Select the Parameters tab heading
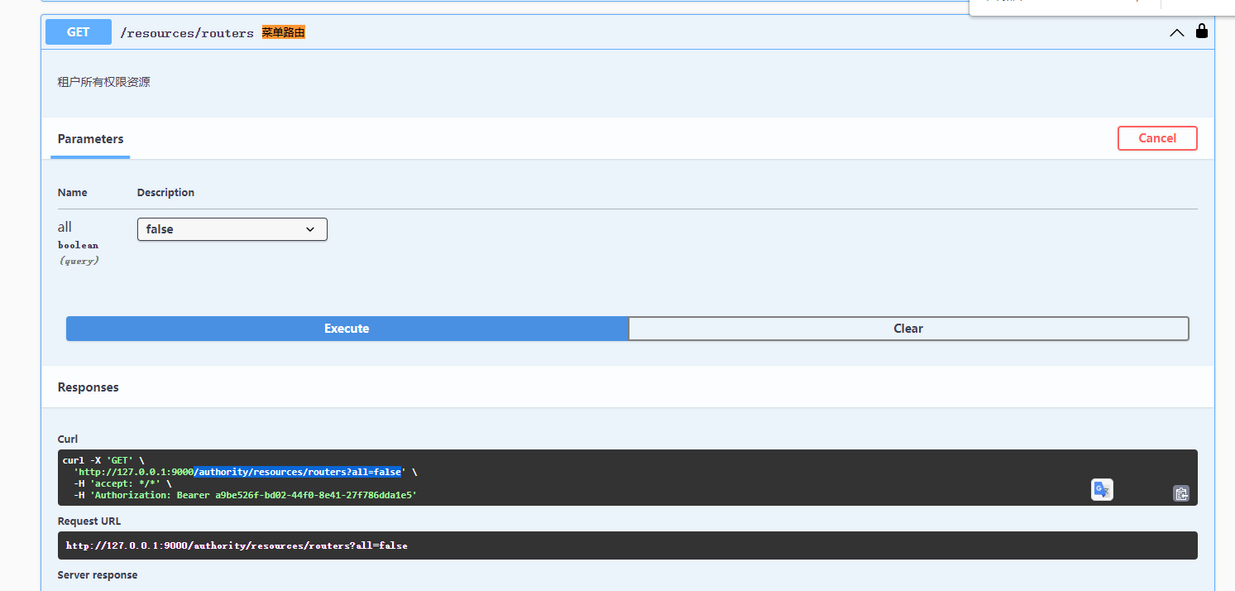The image size is (1235, 591). pyautogui.click(x=91, y=139)
